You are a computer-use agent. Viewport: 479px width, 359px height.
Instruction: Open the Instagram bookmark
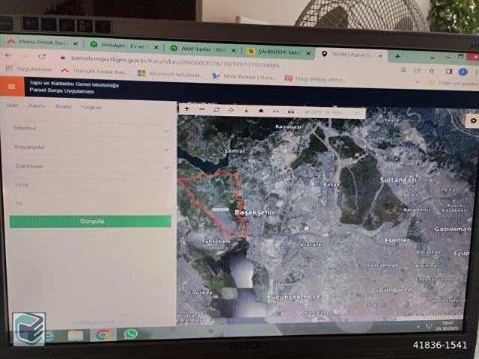point(315,79)
